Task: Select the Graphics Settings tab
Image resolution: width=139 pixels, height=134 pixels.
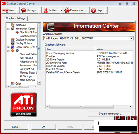Action: tap(16, 18)
